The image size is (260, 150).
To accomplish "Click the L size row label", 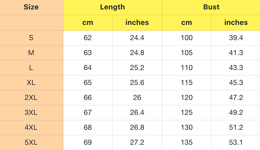I will (31, 68).
